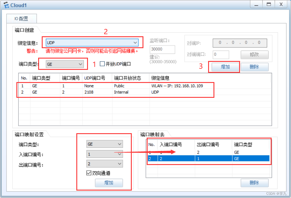Viewport: 291px width, 198px height.
Task: Minimize the Cloud1 window
Action: click(x=256, y=4)
